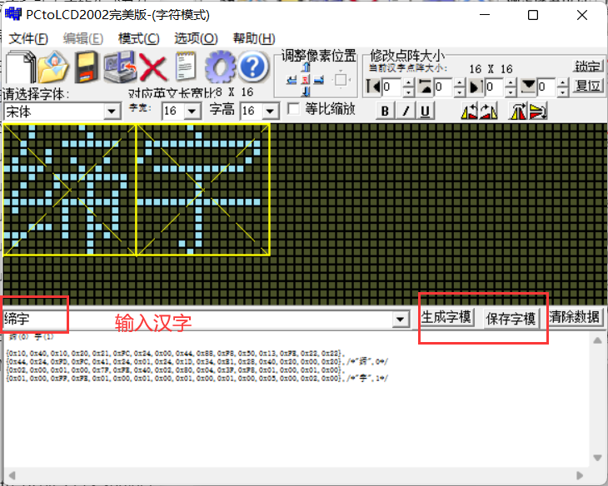Click the right-edge matrix size icon
The width and height of the screenshot is (608, 486).
click(x=476, y=86)
